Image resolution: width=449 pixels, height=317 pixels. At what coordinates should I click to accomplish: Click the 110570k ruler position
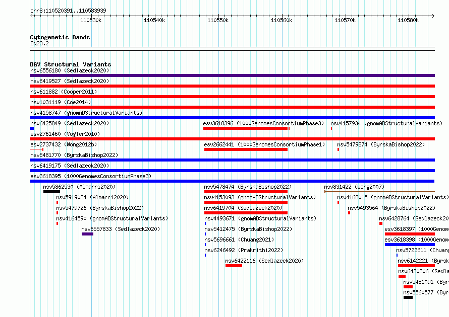[x=345, y=20]
